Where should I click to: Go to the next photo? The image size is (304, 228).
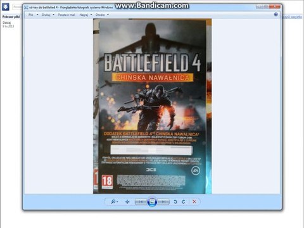point(163,202)
